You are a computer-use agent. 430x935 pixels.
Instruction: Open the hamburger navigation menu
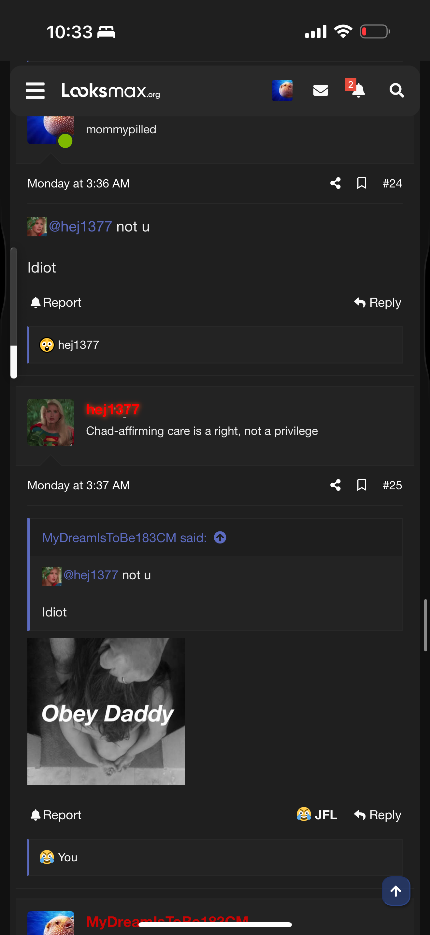pos(35,90)
